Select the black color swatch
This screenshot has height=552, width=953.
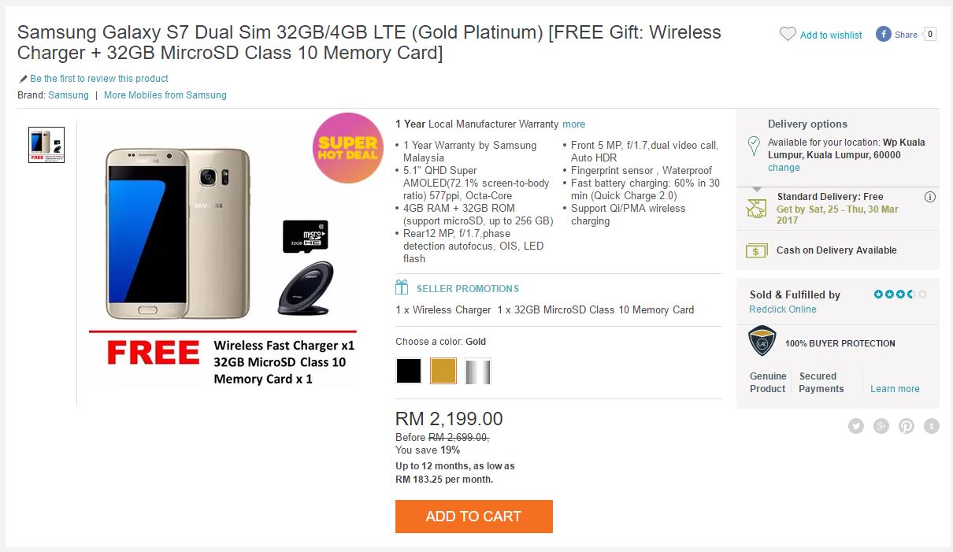(x=409, y=371)
